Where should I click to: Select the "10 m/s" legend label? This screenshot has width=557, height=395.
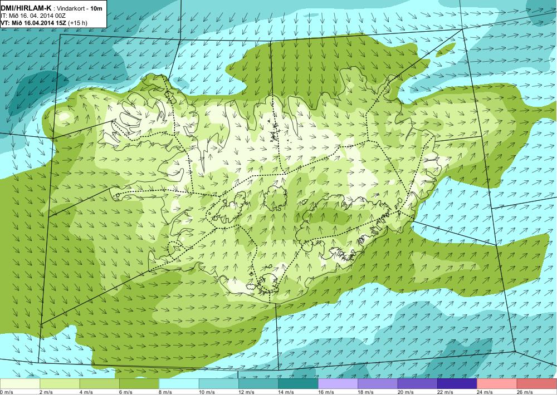pyautogui.click(x=207, y=392)
